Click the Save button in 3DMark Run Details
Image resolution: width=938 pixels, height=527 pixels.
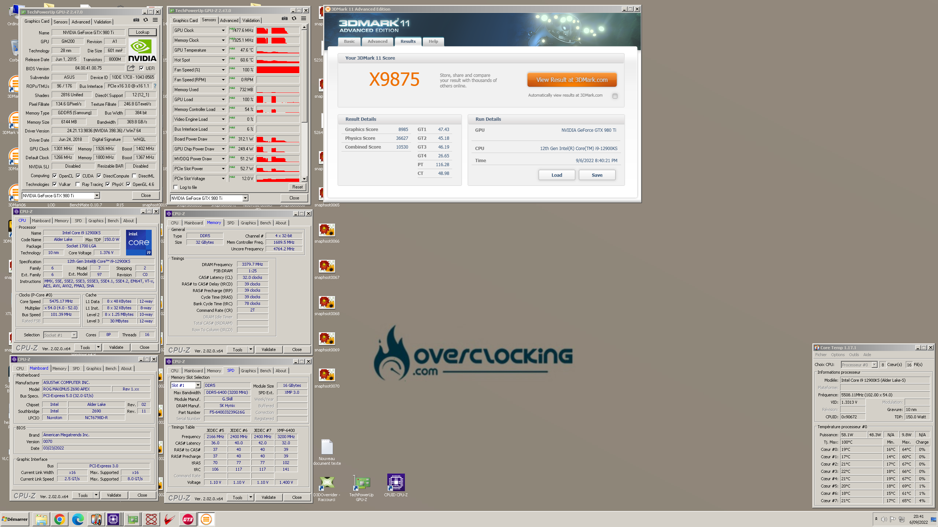point(597,175)
